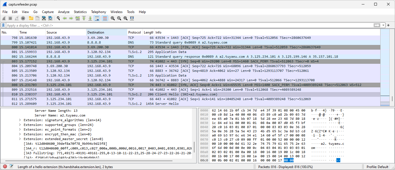This screenshot has width=395, height=170.
Task: Add a display filter button plus
Action: [x=389, y=25]
